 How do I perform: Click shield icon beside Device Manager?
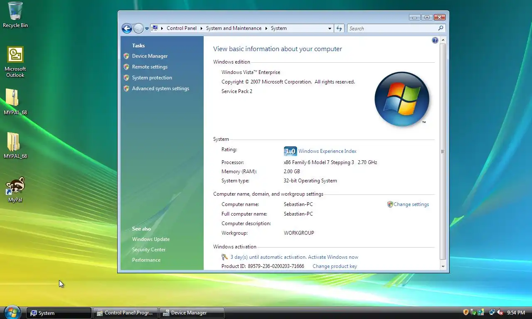[x=126, y=56]
